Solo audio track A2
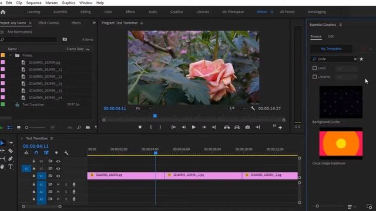 [x=66, y=192]
